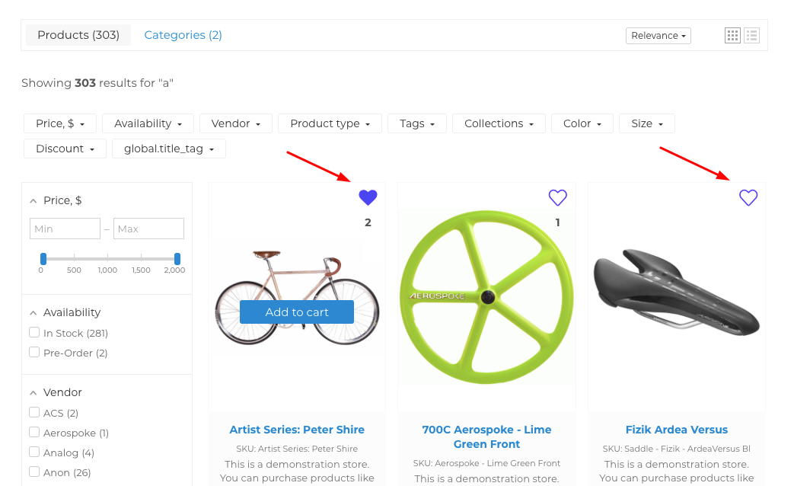This screenshot has width=794, height=486.
Task: Click the SKU: Artist Series: Peter Shire text
Action: pyautogui.click(x=297, y=449)
